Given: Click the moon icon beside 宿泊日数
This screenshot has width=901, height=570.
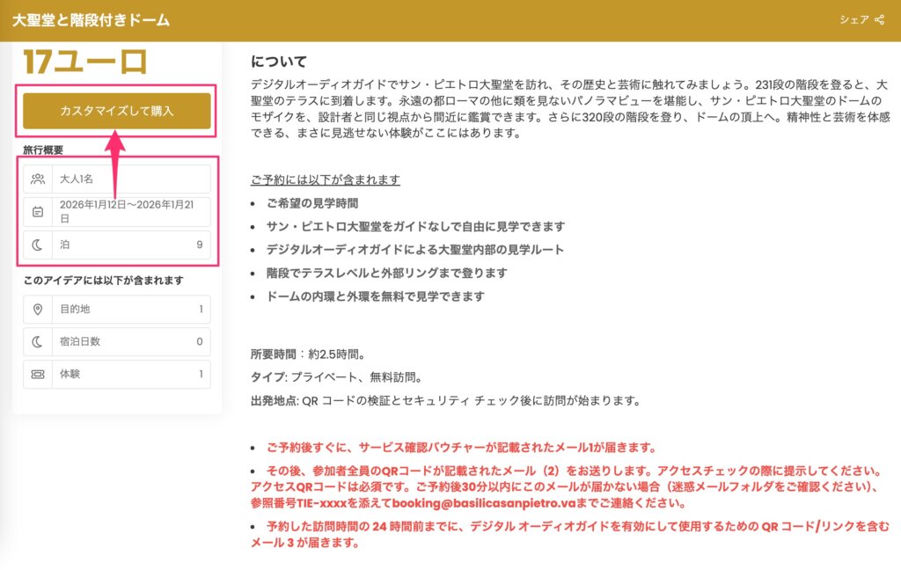Looking at the screenshot, I should [x=38, y=342].
